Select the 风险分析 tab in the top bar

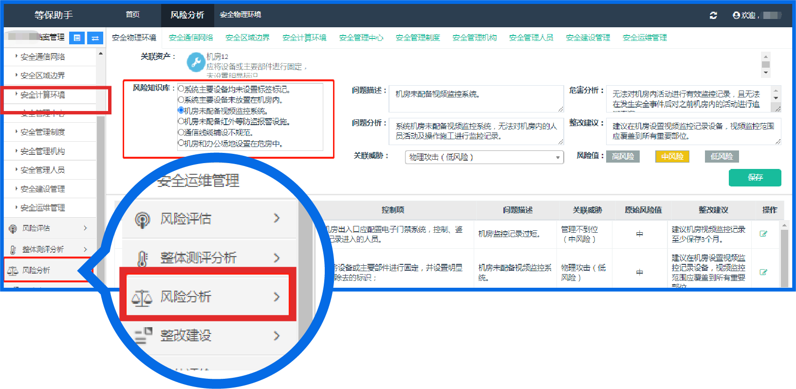[x=187, y=15]
